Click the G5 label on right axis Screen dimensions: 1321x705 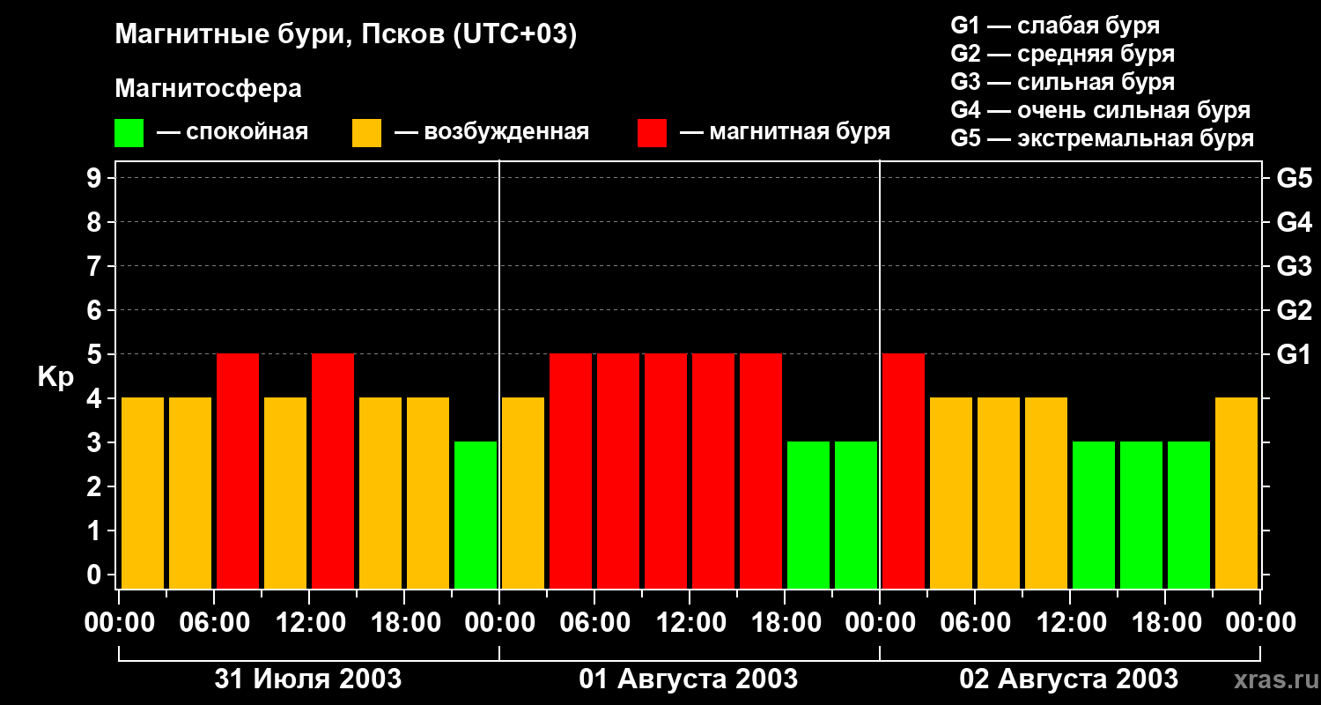1294,179
